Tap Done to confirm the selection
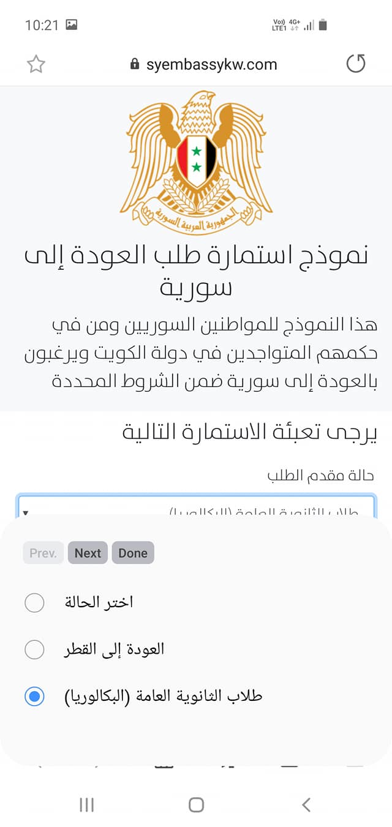Image resolution: width=392 pixels, height=827 pixels. pos(133,553)
